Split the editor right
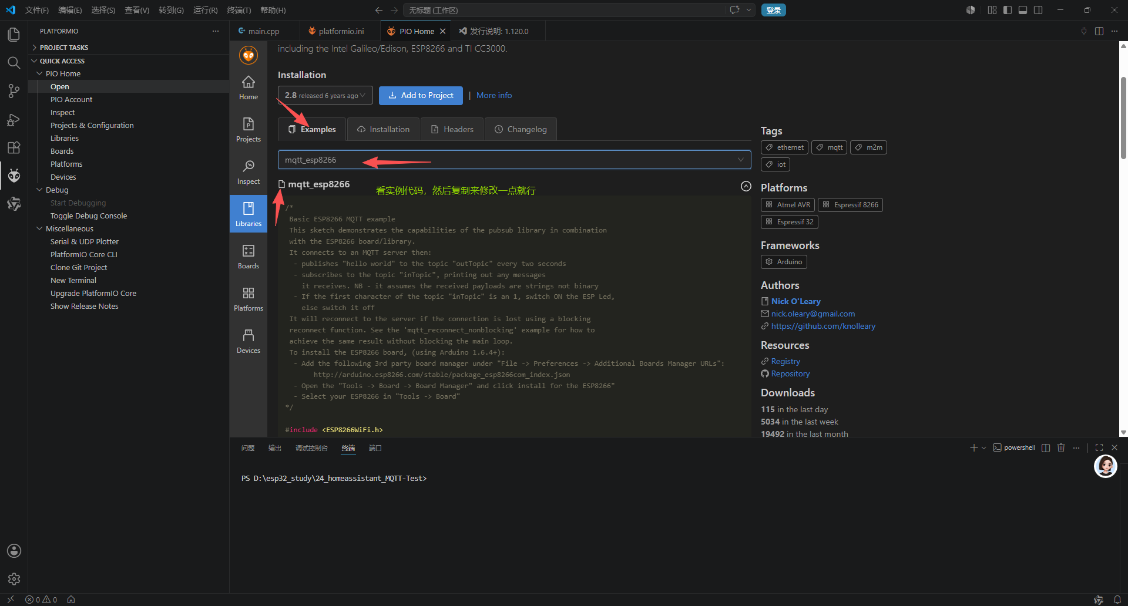Screen dimensions: 1128x606 pyautogui.click(x=1099, y=31)
